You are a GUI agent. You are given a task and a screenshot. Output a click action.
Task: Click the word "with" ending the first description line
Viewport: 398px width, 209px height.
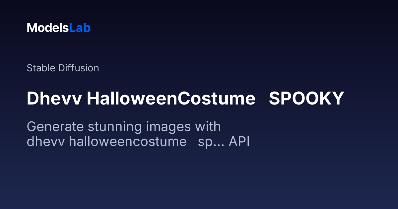click(x=208, y=127)
